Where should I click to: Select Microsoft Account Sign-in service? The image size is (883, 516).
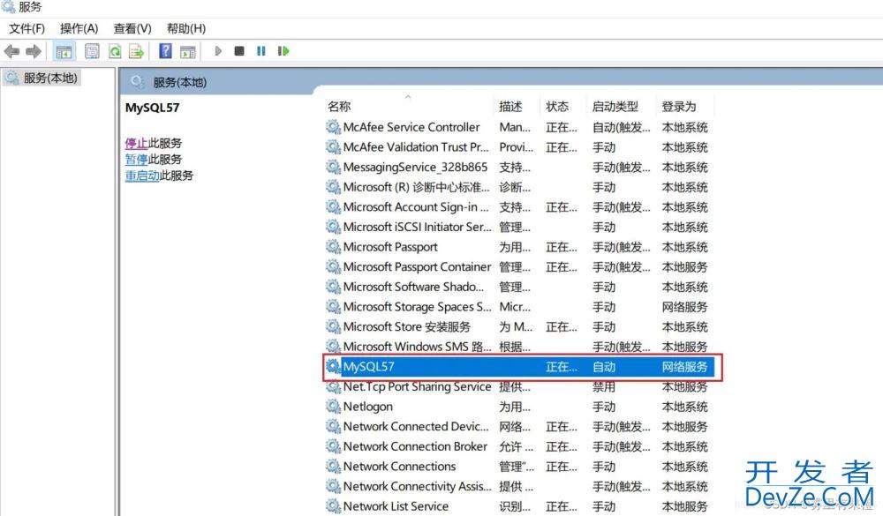tap(416, 207)
